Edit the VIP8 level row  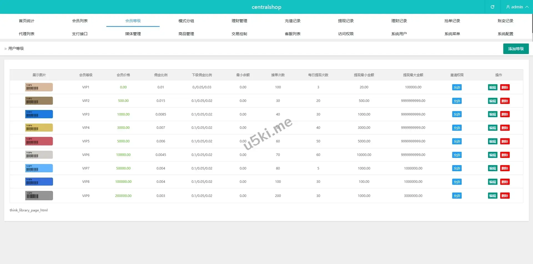click(492, 182)
